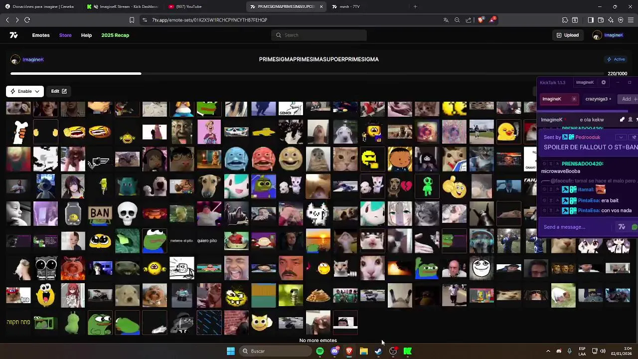Open the 2025 Recap nav item
Screen dimensions: 638x359
point(115,35)
